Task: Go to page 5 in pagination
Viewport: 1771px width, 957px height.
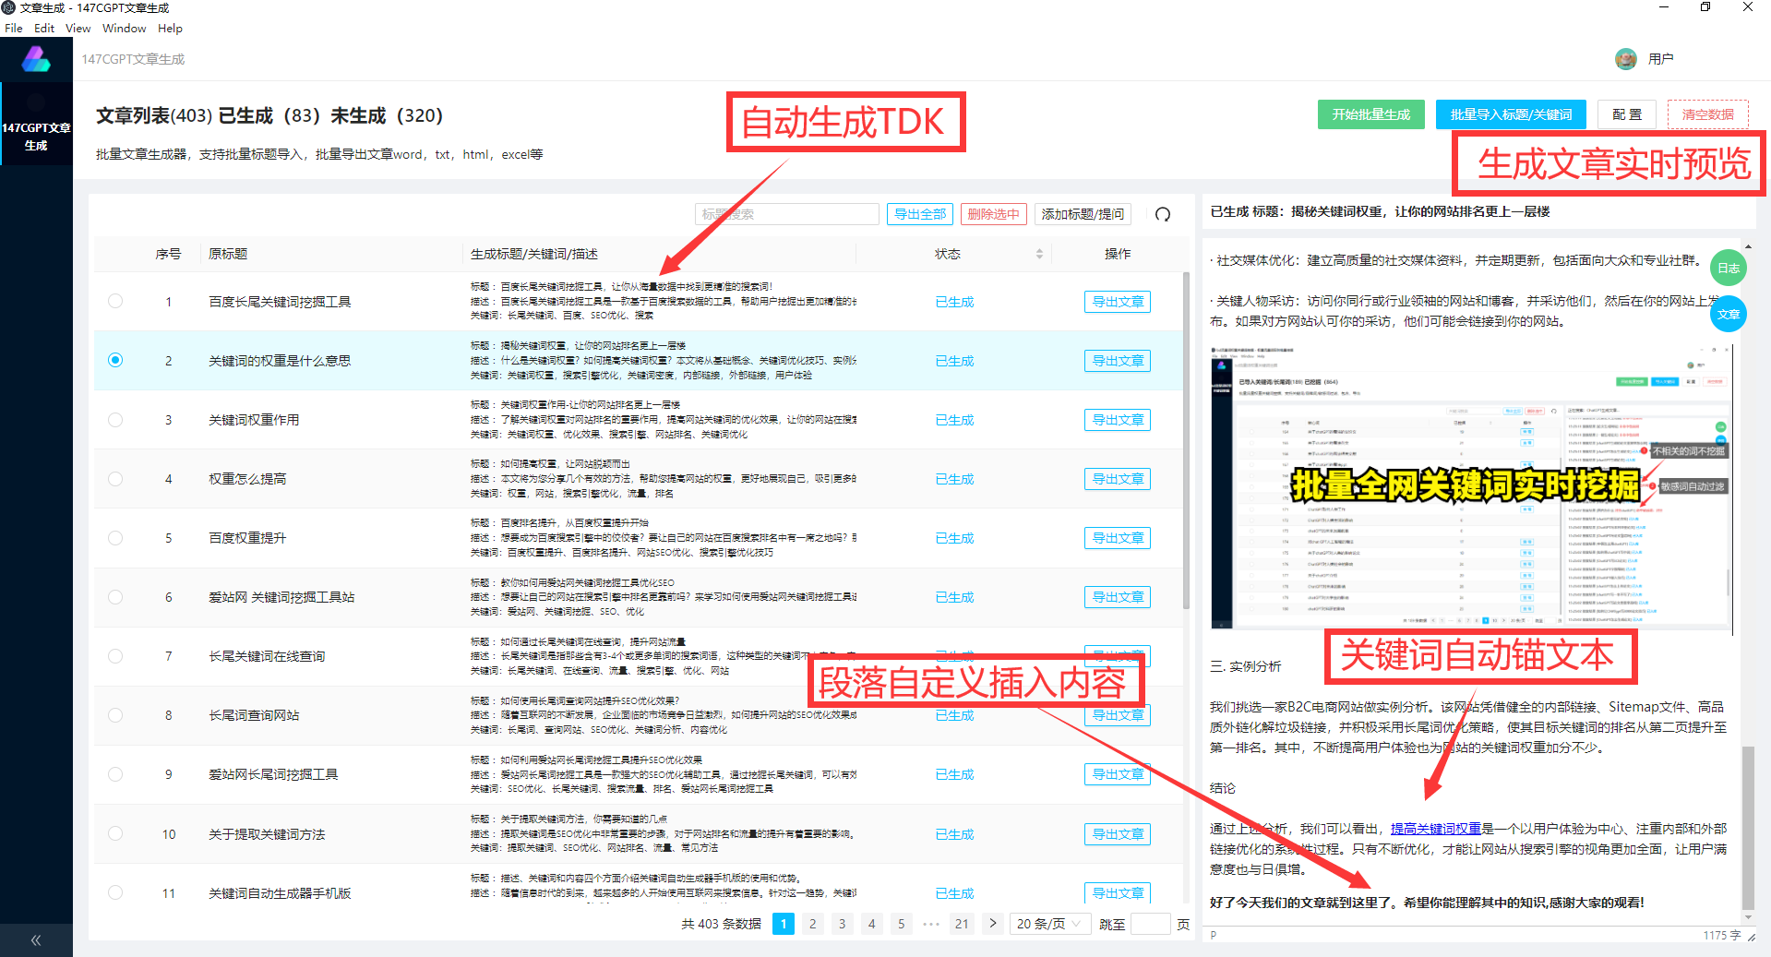Action: click(901, 923)
